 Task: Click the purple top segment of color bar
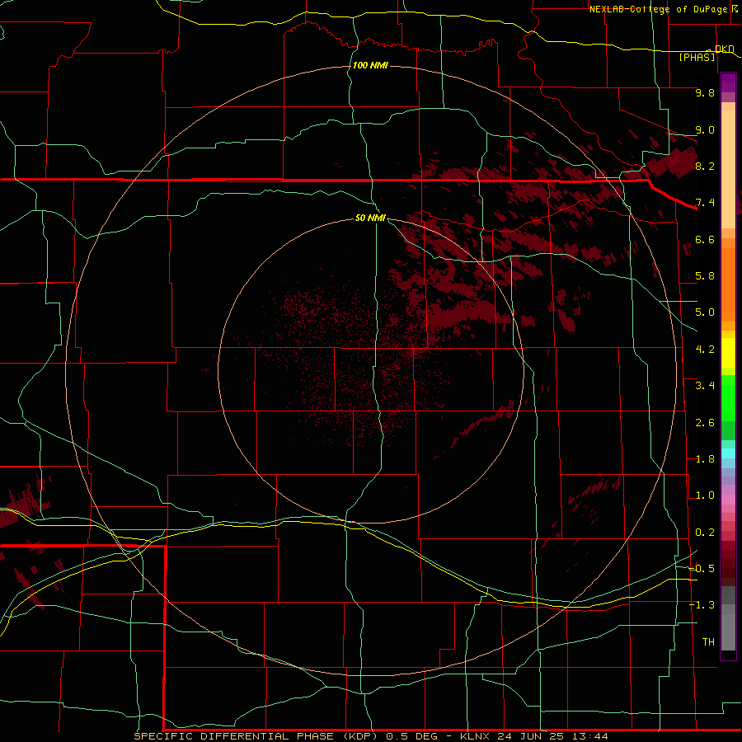(x=728, y=82)
